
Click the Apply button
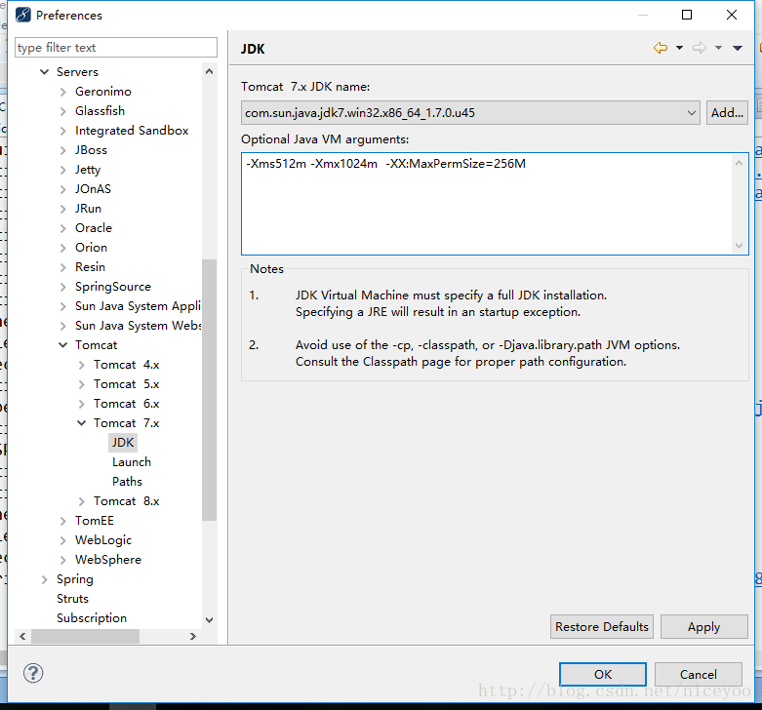click(x=703, y=627)
